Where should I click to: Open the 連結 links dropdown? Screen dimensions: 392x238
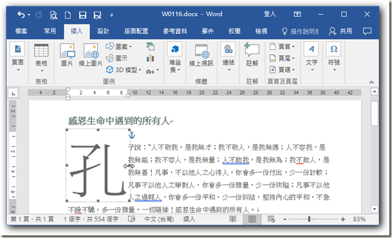click(x=229, y=57)
